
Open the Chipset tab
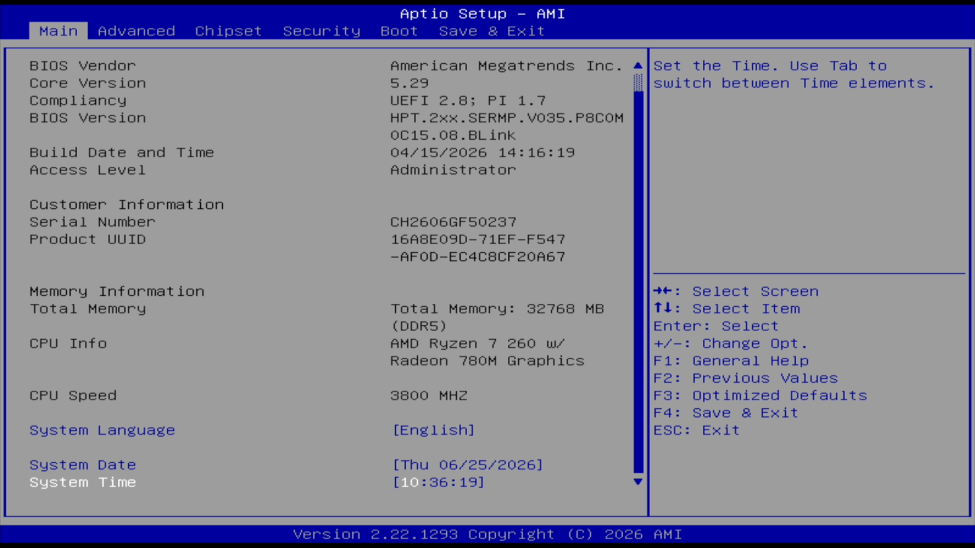[x=228, y=31]
